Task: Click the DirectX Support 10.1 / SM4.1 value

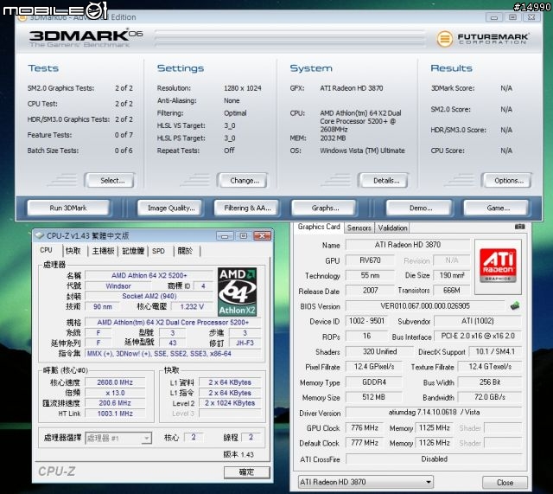Action: (495, 351)
